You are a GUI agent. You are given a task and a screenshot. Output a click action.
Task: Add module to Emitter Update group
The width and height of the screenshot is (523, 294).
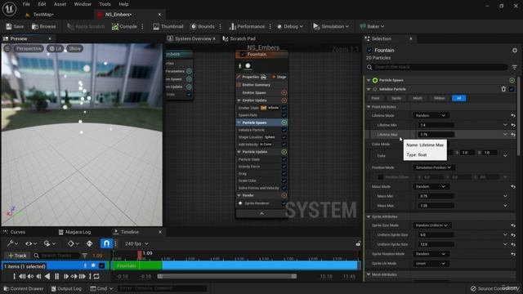coord(284,100)
